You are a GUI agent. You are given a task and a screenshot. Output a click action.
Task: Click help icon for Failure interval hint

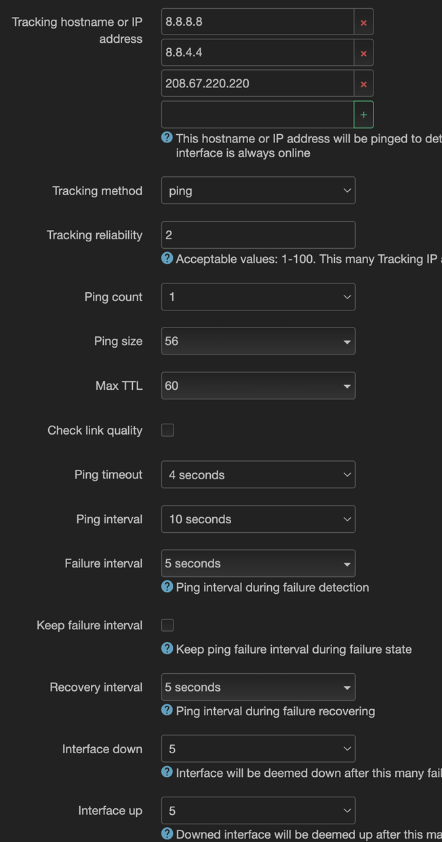167,586
